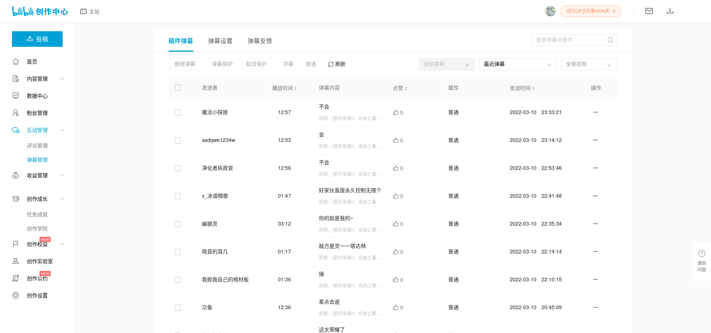Open more actions for 我掀我自己的棺材板 row
711x333 pixels.
click(x=595, y=279)
